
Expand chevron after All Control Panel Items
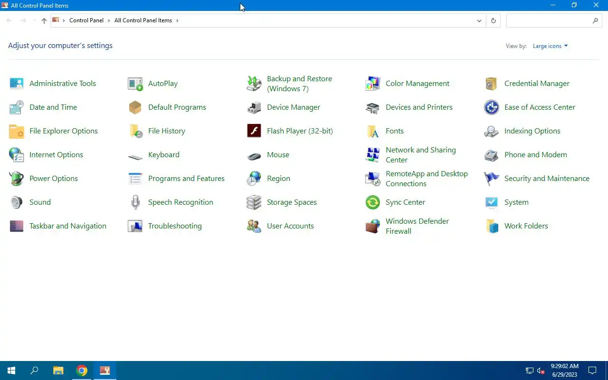click(177, 20)
